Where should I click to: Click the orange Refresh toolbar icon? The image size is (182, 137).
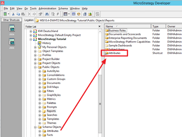(x=79, y=14)
